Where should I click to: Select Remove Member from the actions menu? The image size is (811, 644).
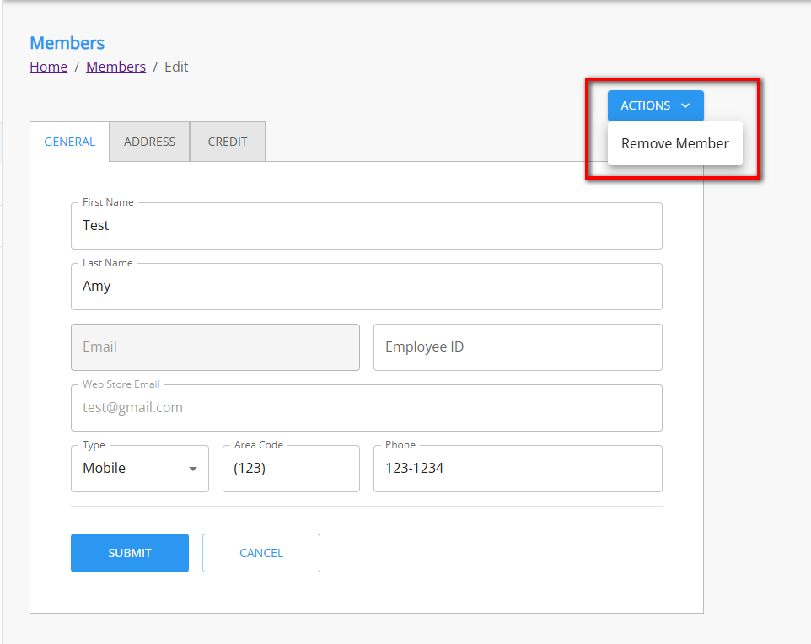pyautogui.click(x=674, y=143)
